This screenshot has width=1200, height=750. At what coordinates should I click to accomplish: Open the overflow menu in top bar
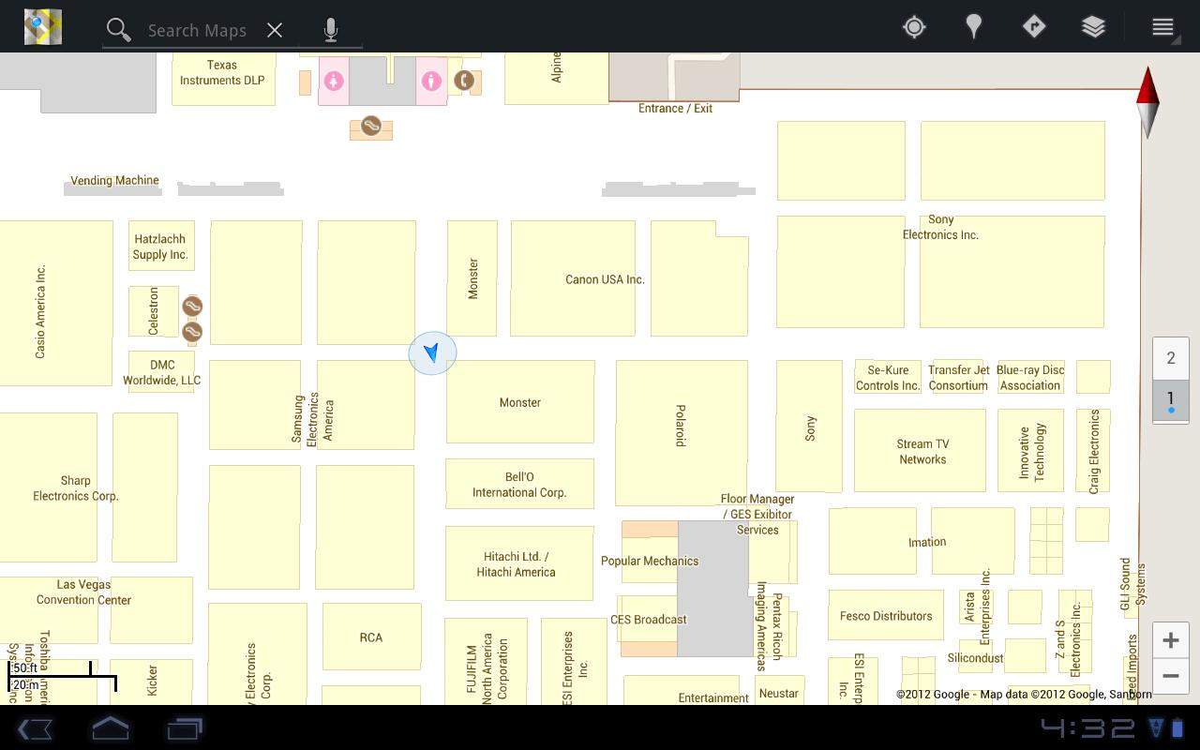click(x=1162, y=27)
